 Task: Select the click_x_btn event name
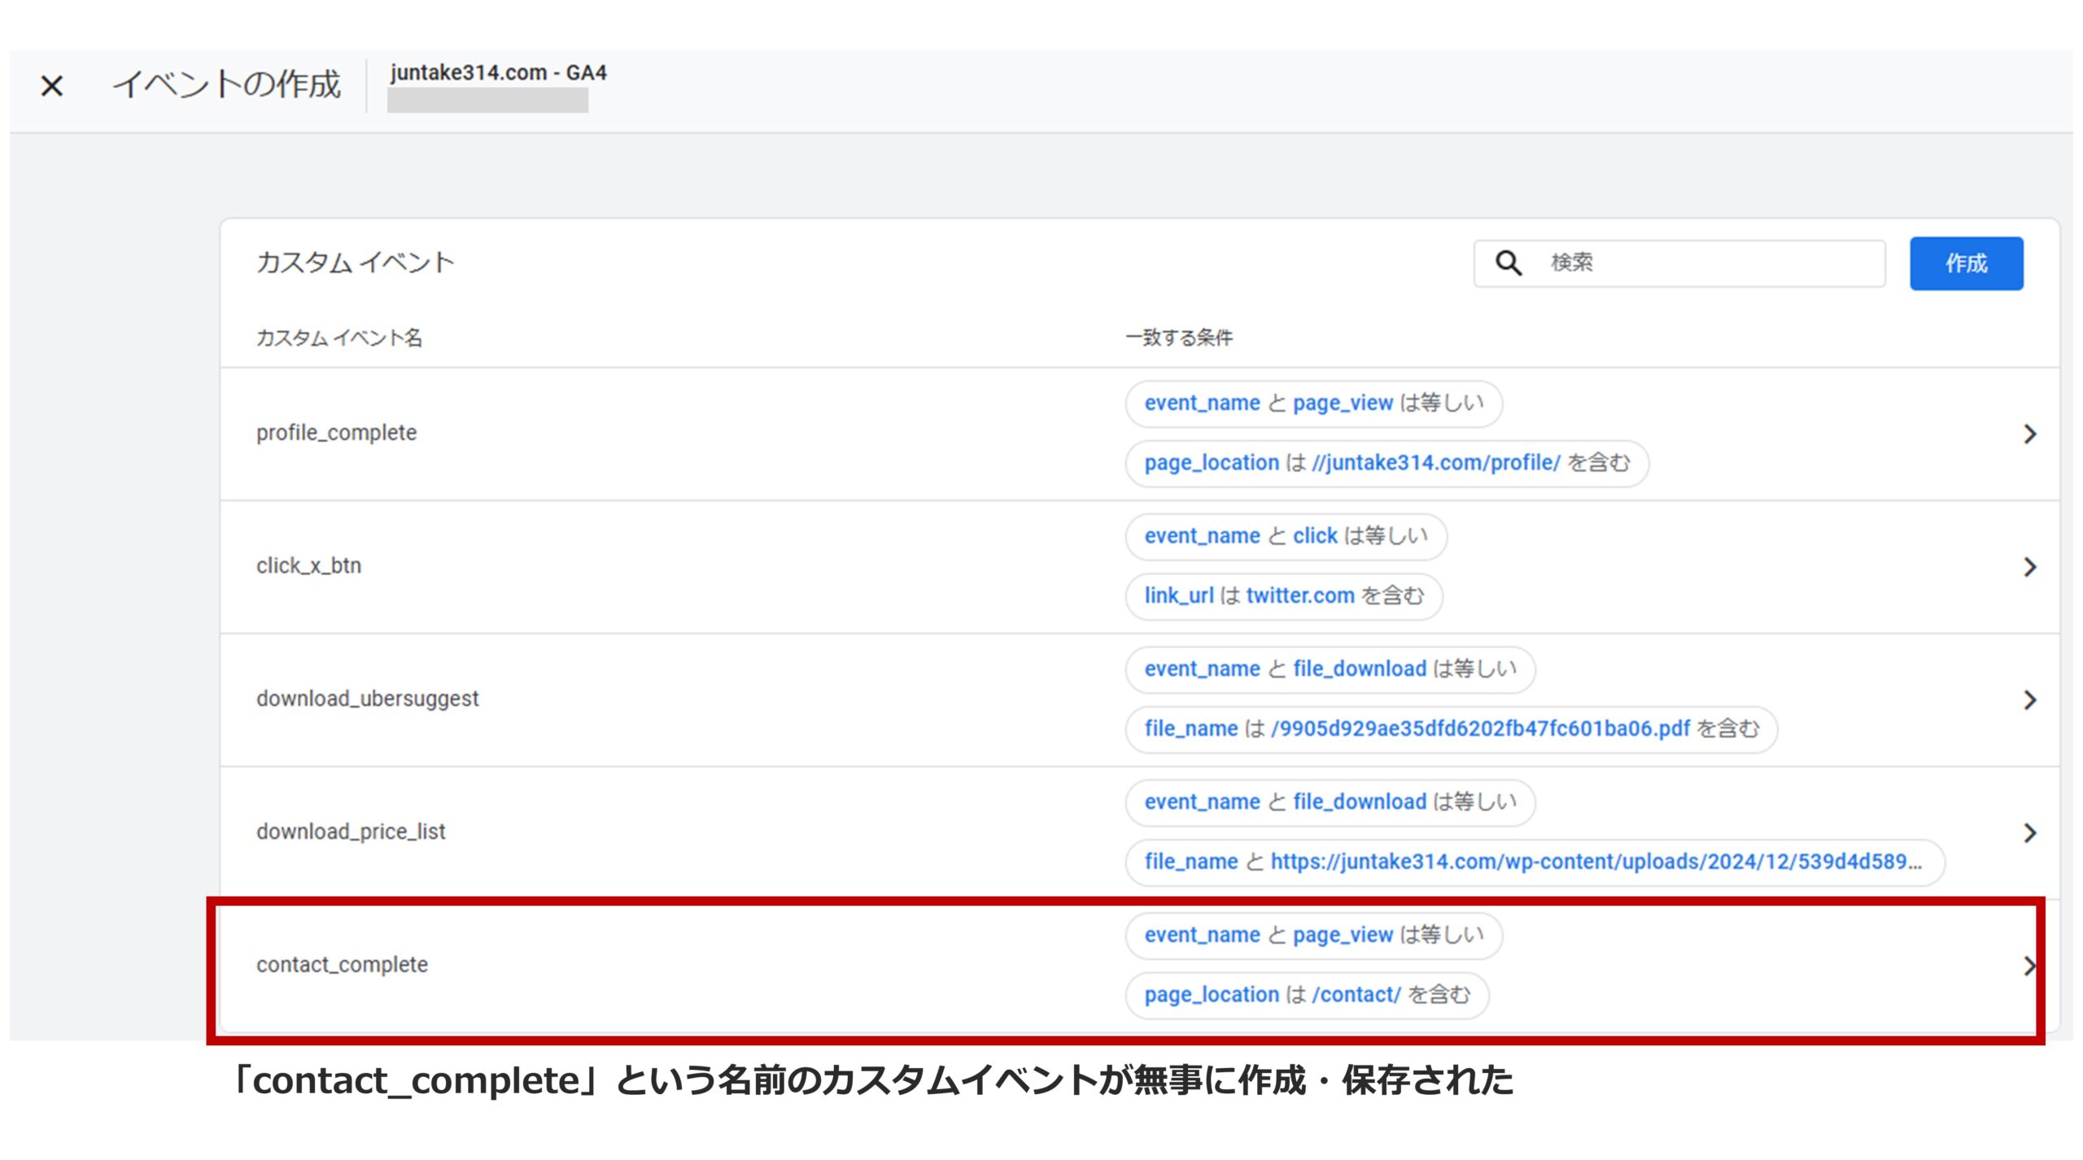click(x=310, y=566)
